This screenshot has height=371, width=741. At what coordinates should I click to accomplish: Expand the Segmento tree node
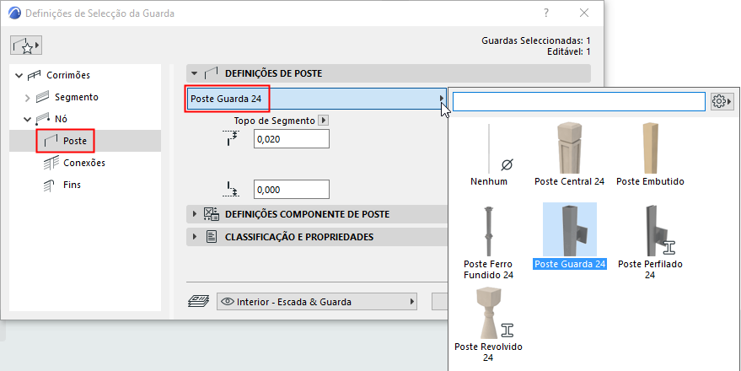pyautogui.click(x=27, y=97)
